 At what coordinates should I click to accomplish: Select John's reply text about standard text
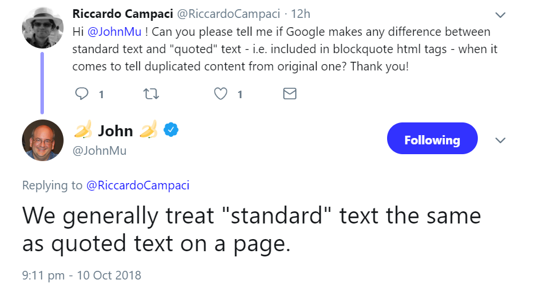[x=251, y=230]
